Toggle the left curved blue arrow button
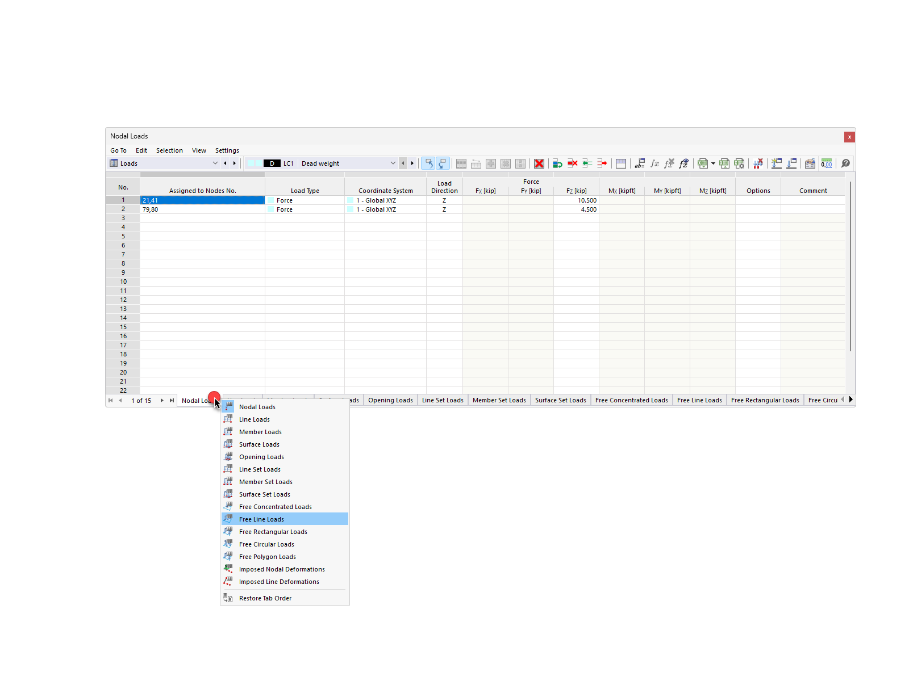This screenshot has width=909, height=681. pos(428,163)
